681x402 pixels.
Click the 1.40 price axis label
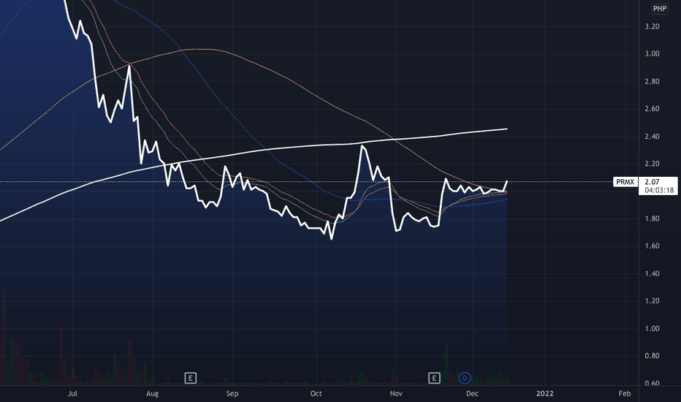click(652, 273)
